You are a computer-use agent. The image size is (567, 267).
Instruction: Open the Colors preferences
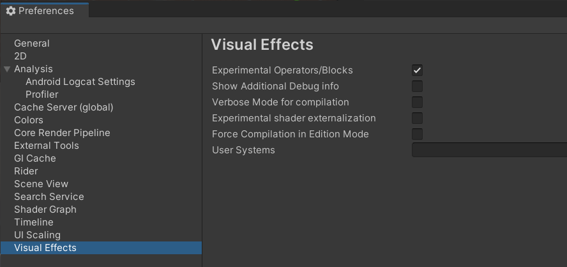point(29,120)
